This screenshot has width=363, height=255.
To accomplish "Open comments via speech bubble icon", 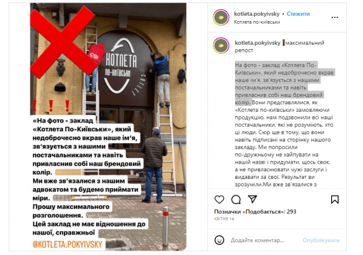I will pos(236,199).
